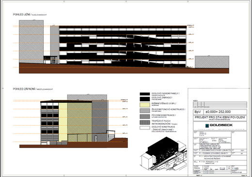The height and width of the screenshot is (177, 252).
Task: Click the POHLED ZÁPADNÍ heading
Action: coord(24,89)
